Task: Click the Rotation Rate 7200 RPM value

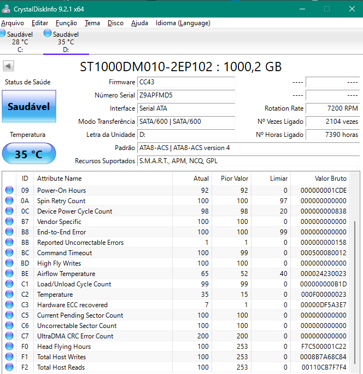Action: click(x=332, y=108)
